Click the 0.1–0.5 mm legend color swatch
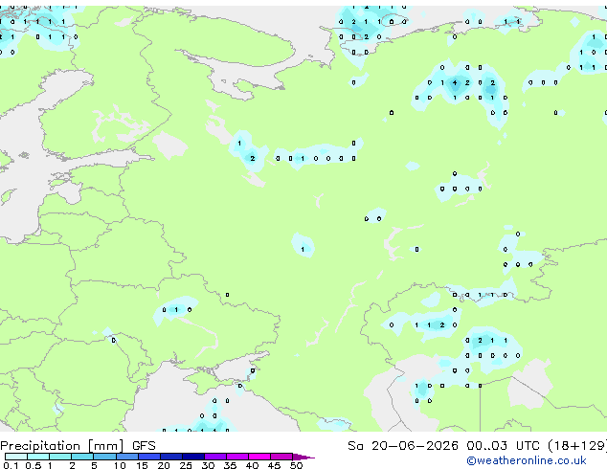This screenshot has width=607, height=469. tap(16, 457)
